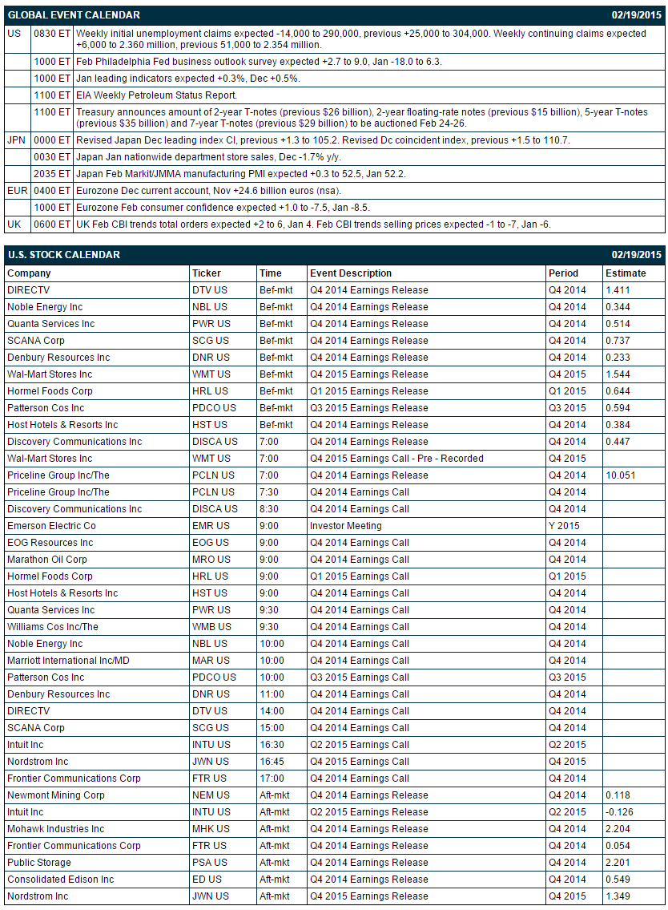Click Public Storage company name
Screen dimensions: 668x910
(x=39, y=863)
